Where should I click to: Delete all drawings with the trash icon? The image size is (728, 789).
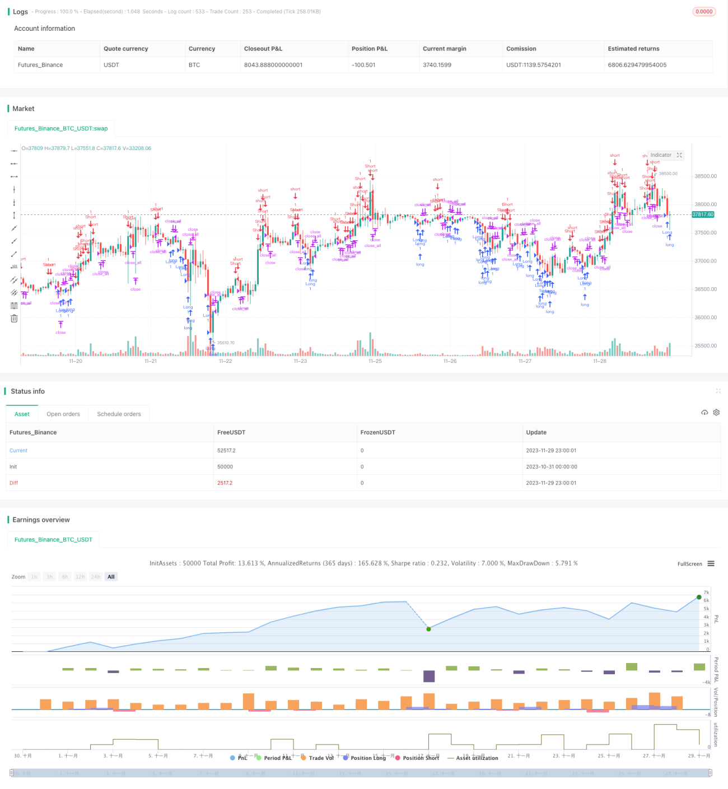pyautogui.click(x=14, y=318)
